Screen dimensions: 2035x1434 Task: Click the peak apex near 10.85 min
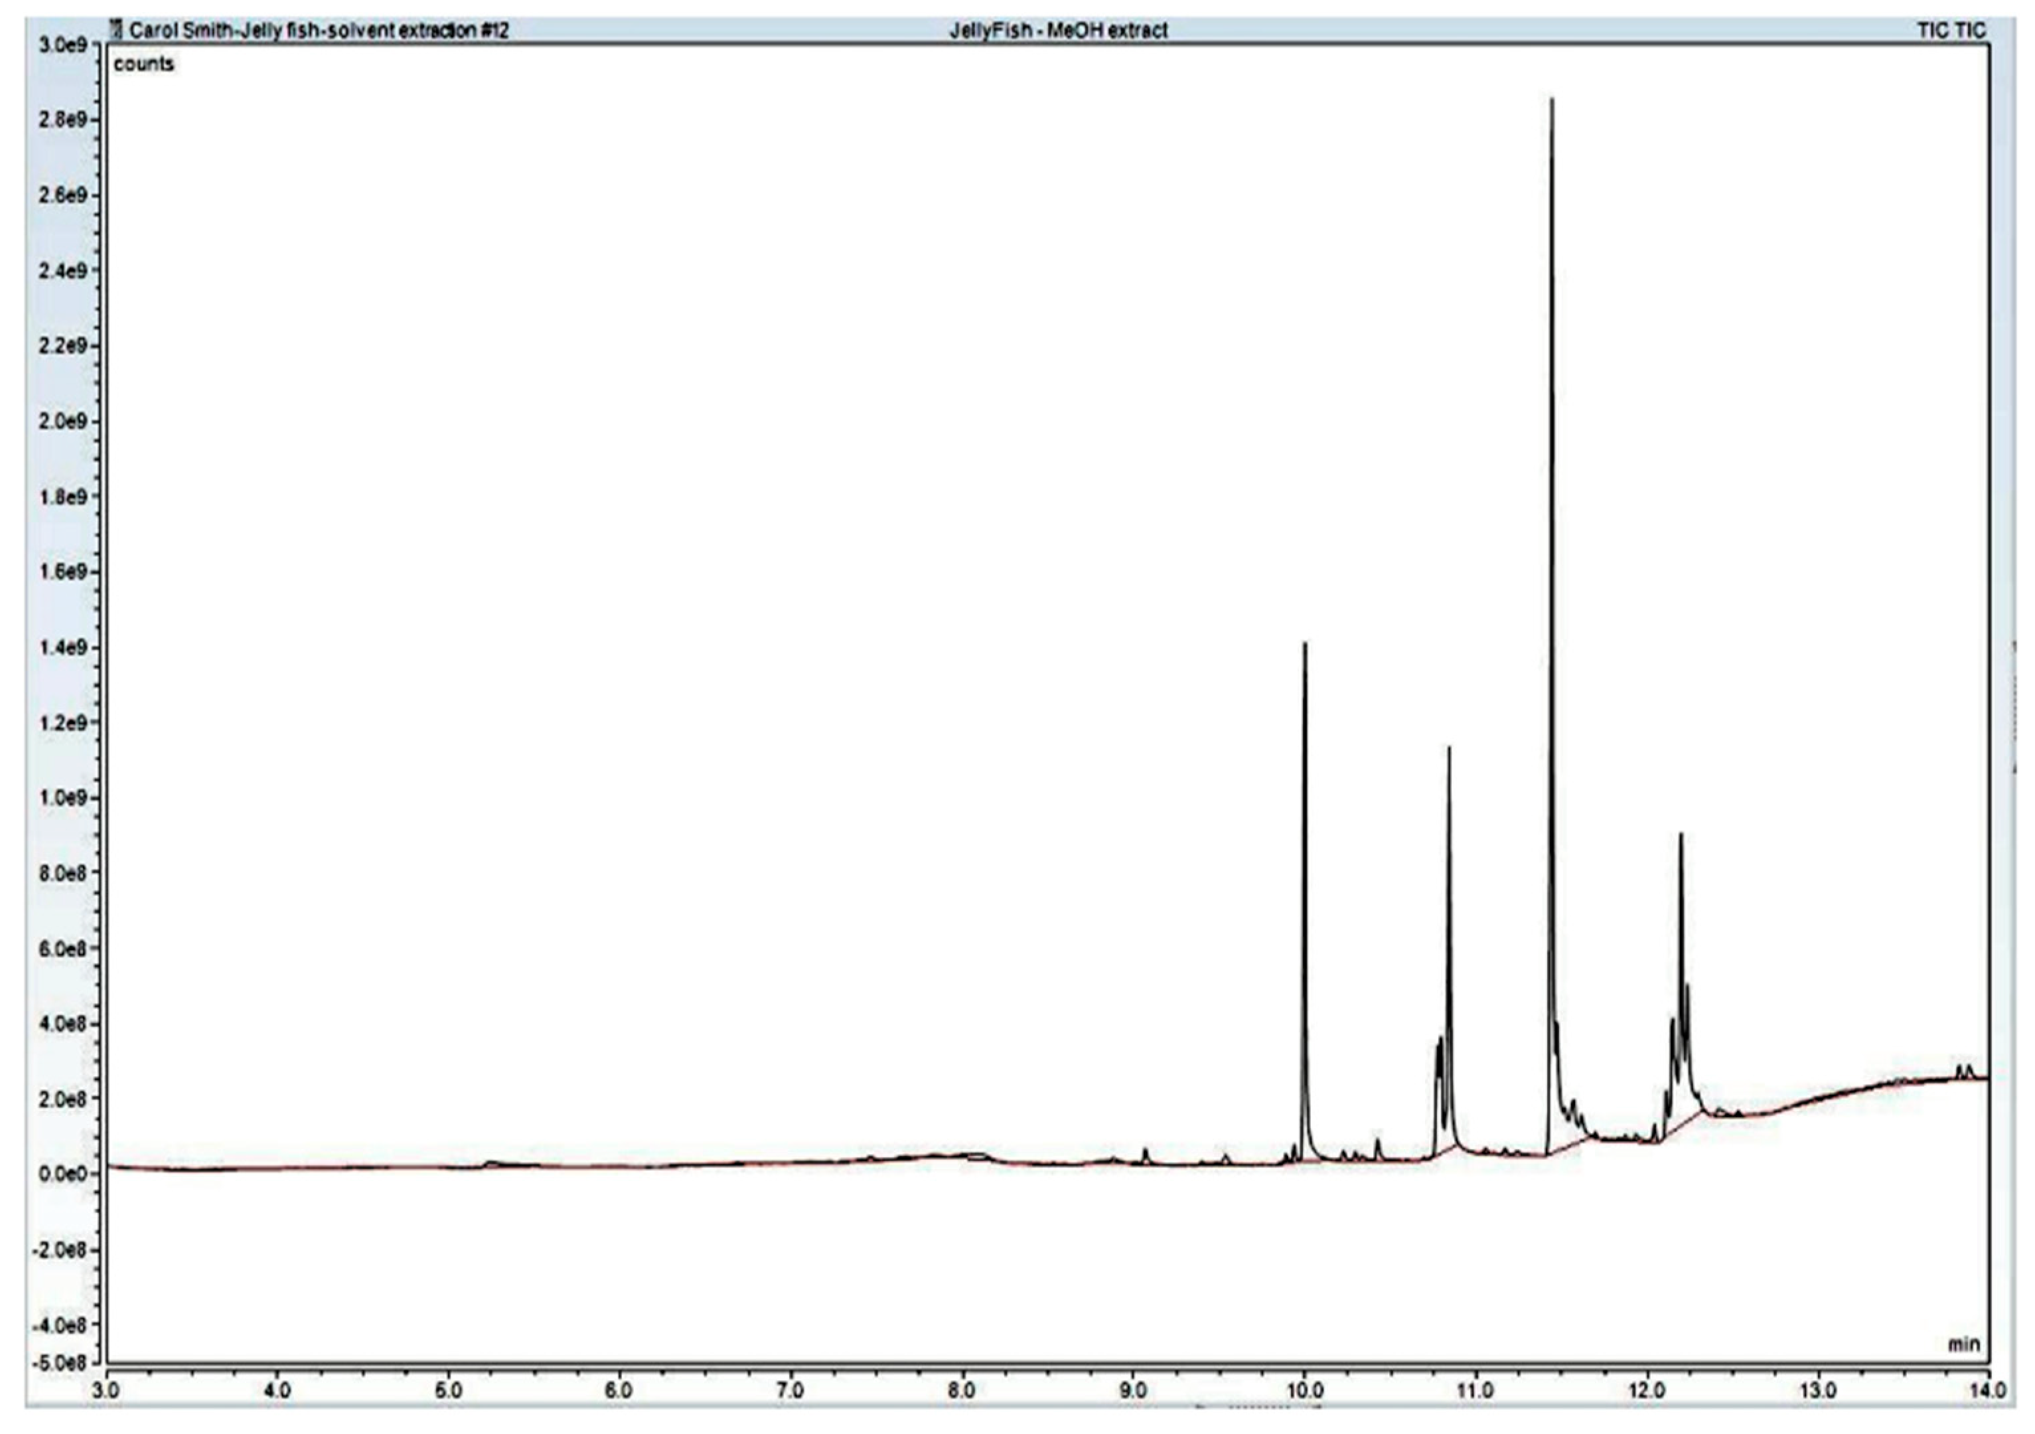point(1449,749)
